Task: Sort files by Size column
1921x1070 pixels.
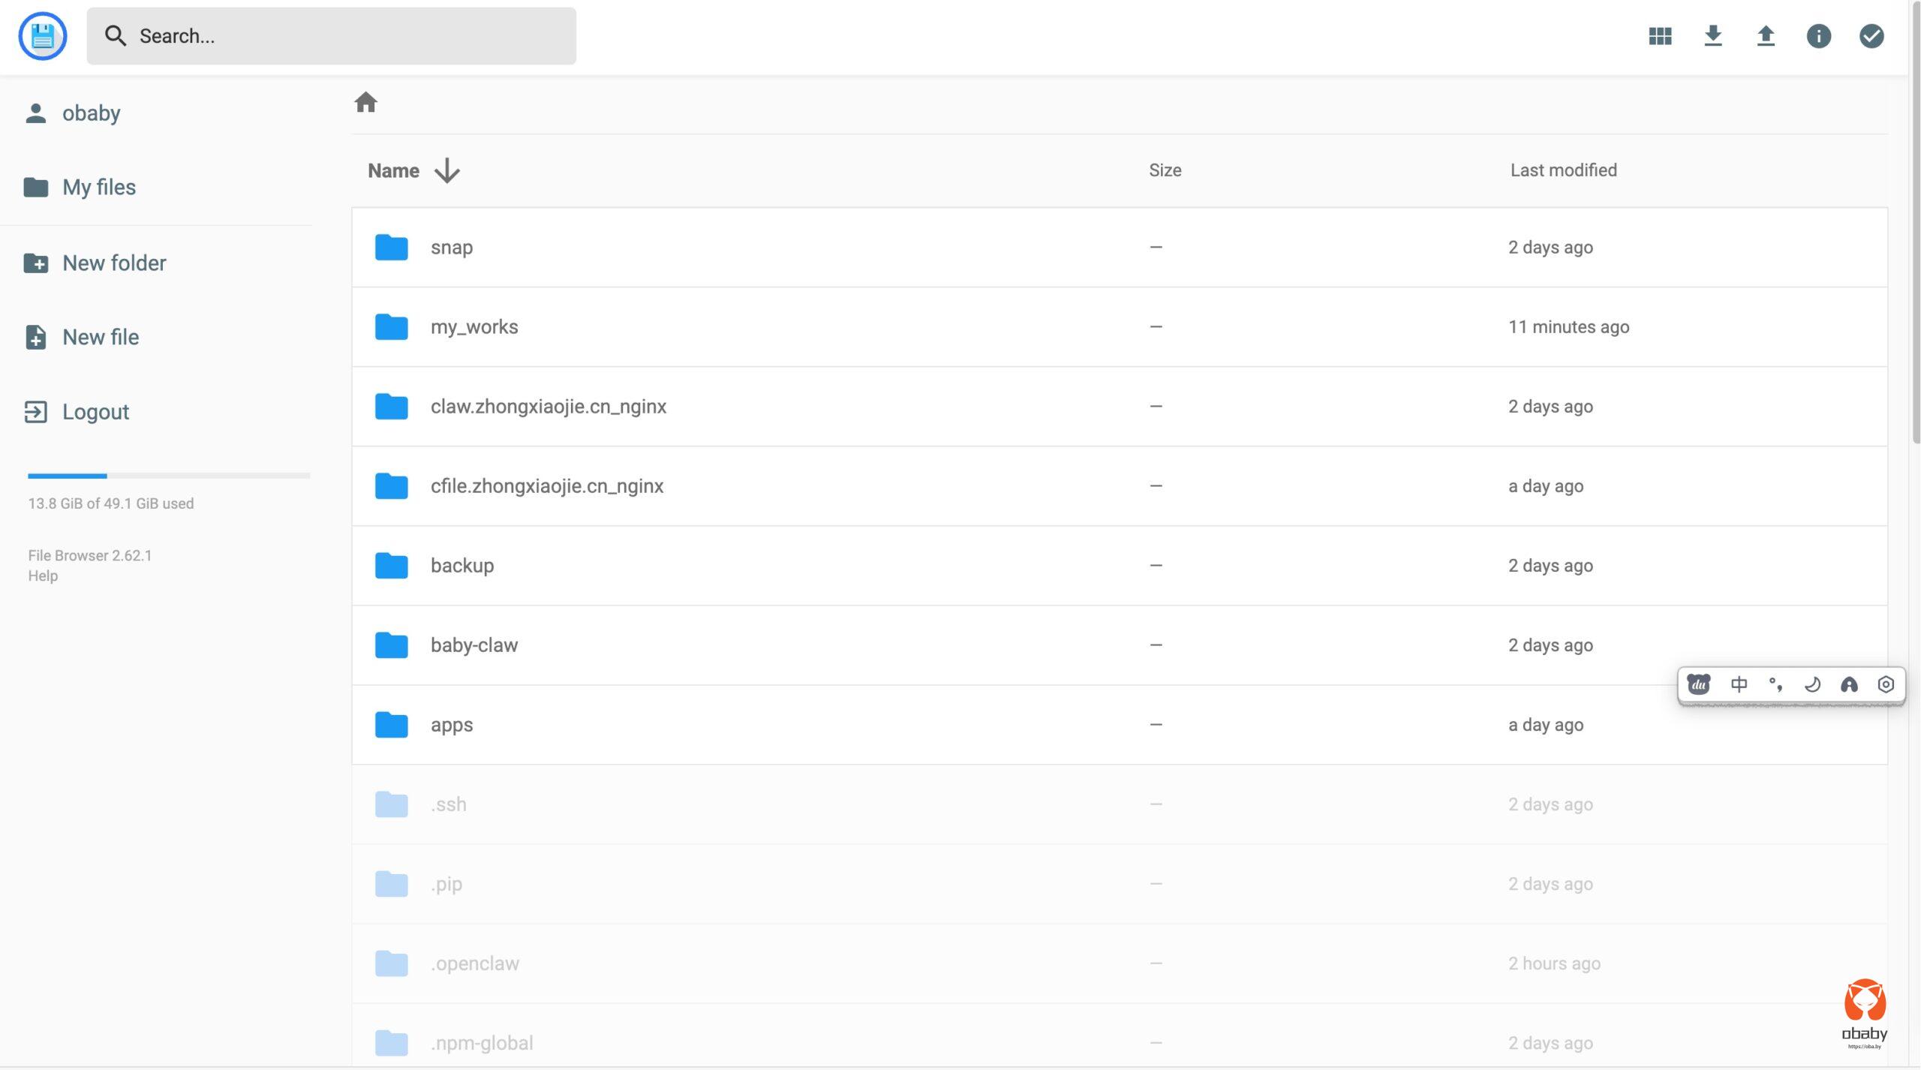Action: [x=1165, y=170]
